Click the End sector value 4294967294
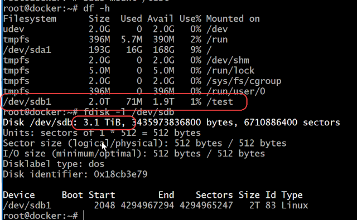357x220 pixels. [x=147, y=206]
